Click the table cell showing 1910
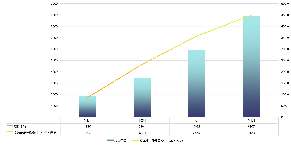 tap(87, 126)
